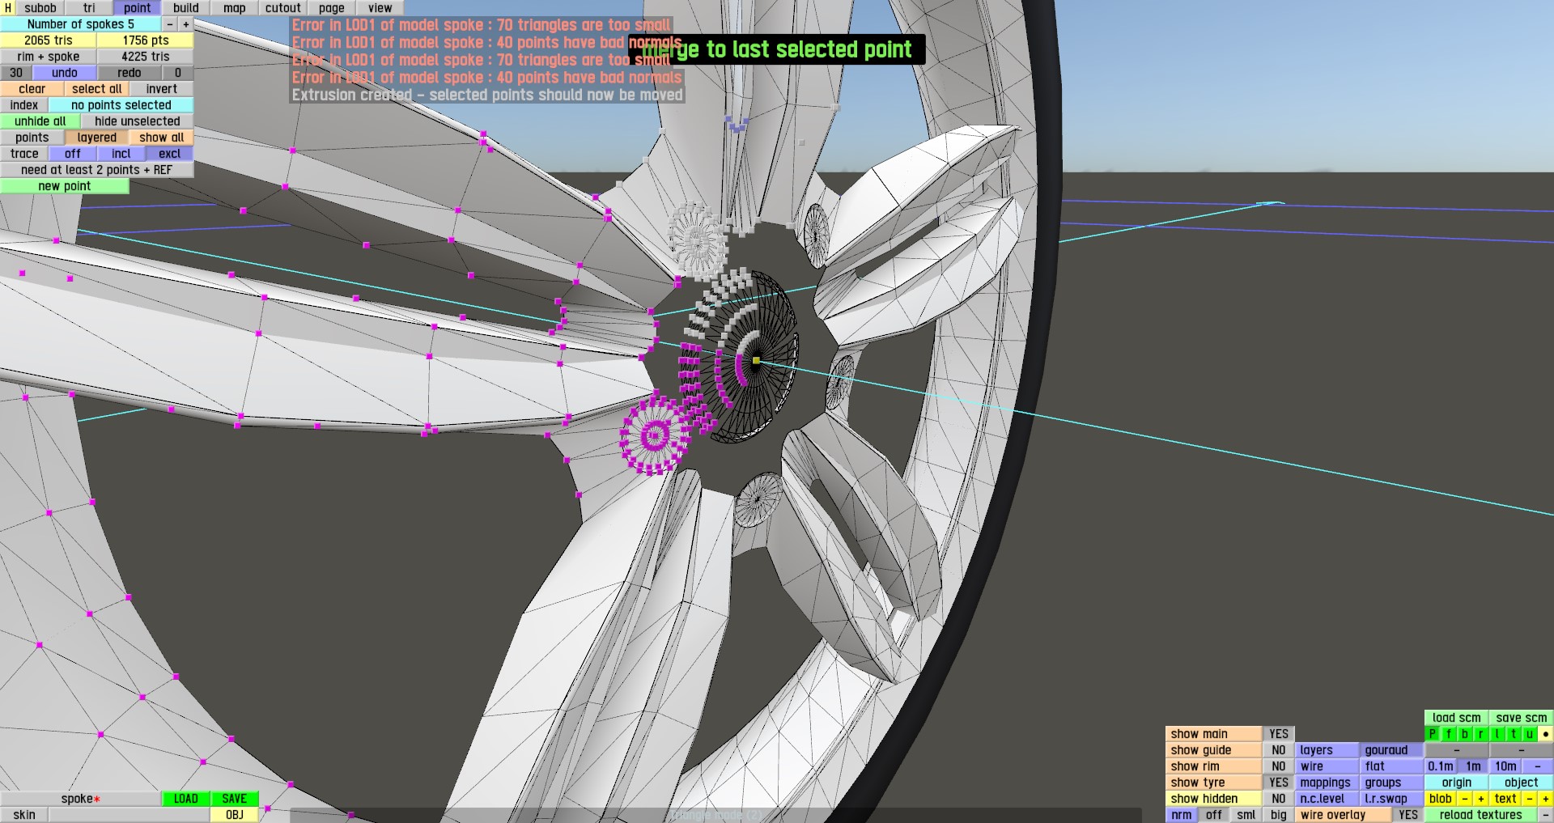Viewport: 1554px width, 823px height.
Task: Open the view mode tab
Action: coord(380,8)
